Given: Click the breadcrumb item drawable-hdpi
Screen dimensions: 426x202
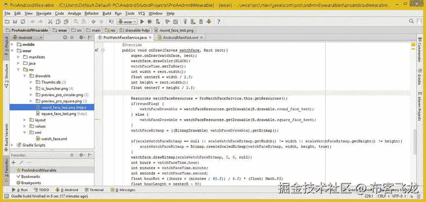Looking at the screenshot, I should pos(135,31).
